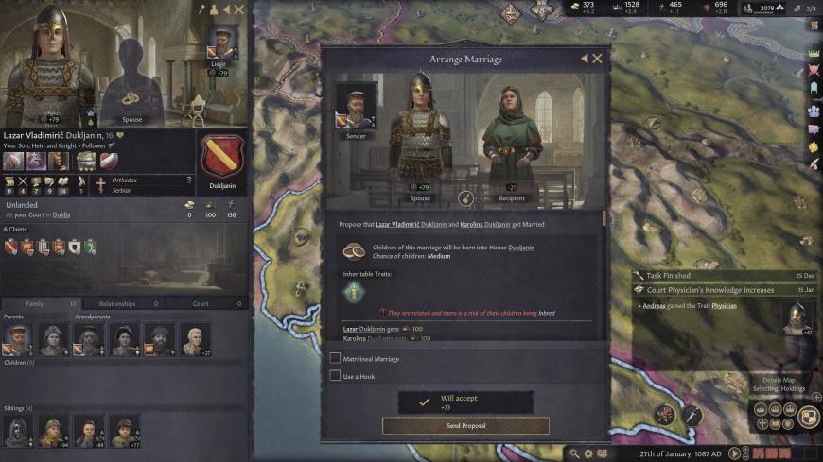Open Karolina Dukljanin character link

click(x=485, y=225)
